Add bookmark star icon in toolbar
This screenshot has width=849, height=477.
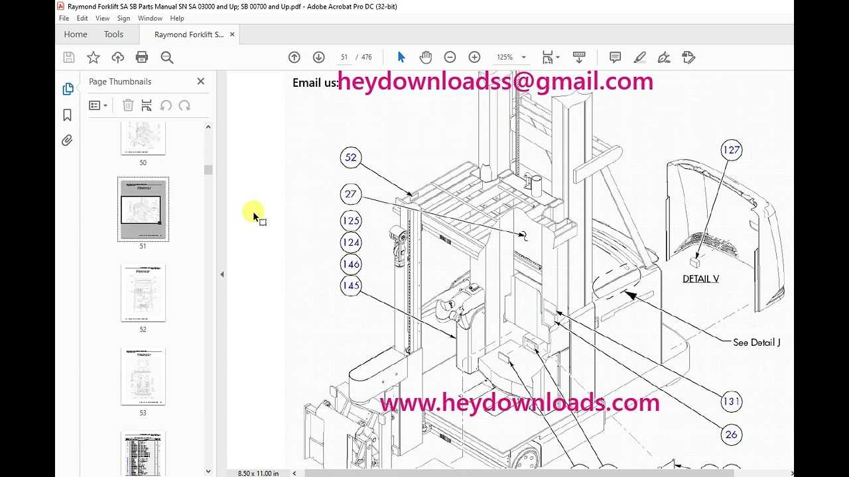[94, 58]
